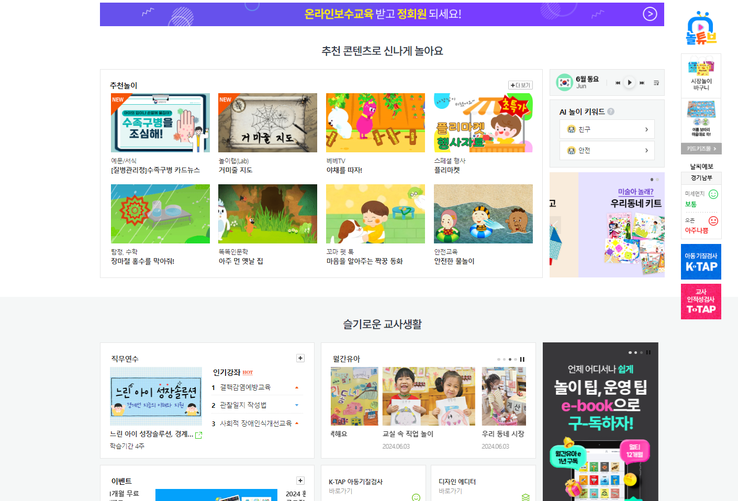The image size is (738, 501).
Task: Click the rank-down arrow beside 관찰일지 작성법
Action: point(297,405)
